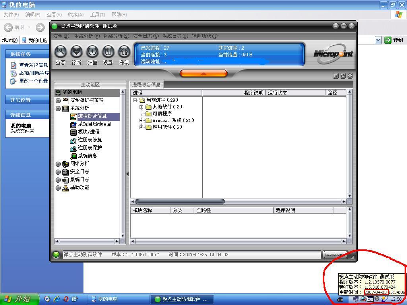Click the 微点主动防御软件 taskbar button
The height and width of the screenshot is (305, 407).
[182, 299]
